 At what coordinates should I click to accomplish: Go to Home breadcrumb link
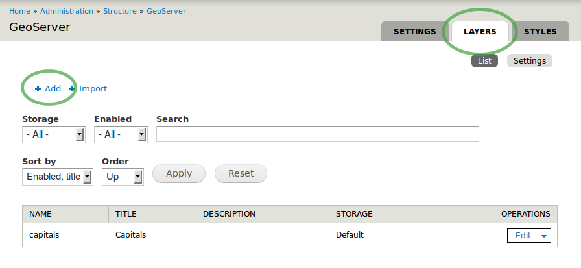click(x=19, y=11)
